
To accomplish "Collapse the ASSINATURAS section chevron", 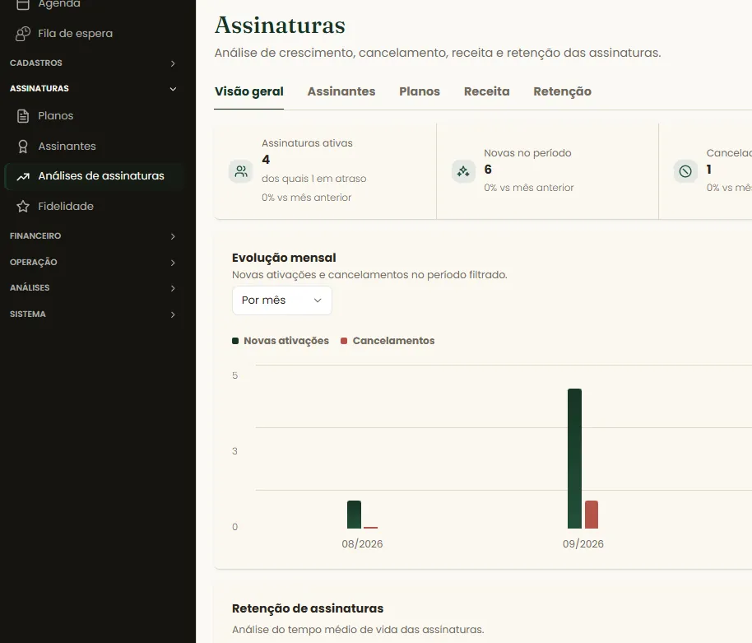I will [173, 89].
